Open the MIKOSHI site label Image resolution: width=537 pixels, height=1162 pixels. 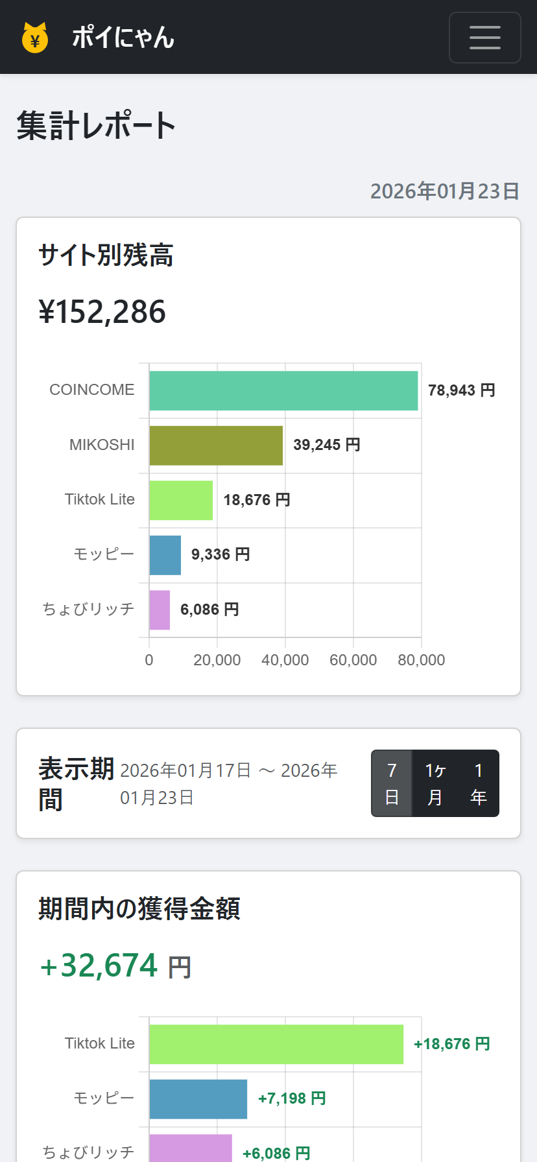(101, 445)
